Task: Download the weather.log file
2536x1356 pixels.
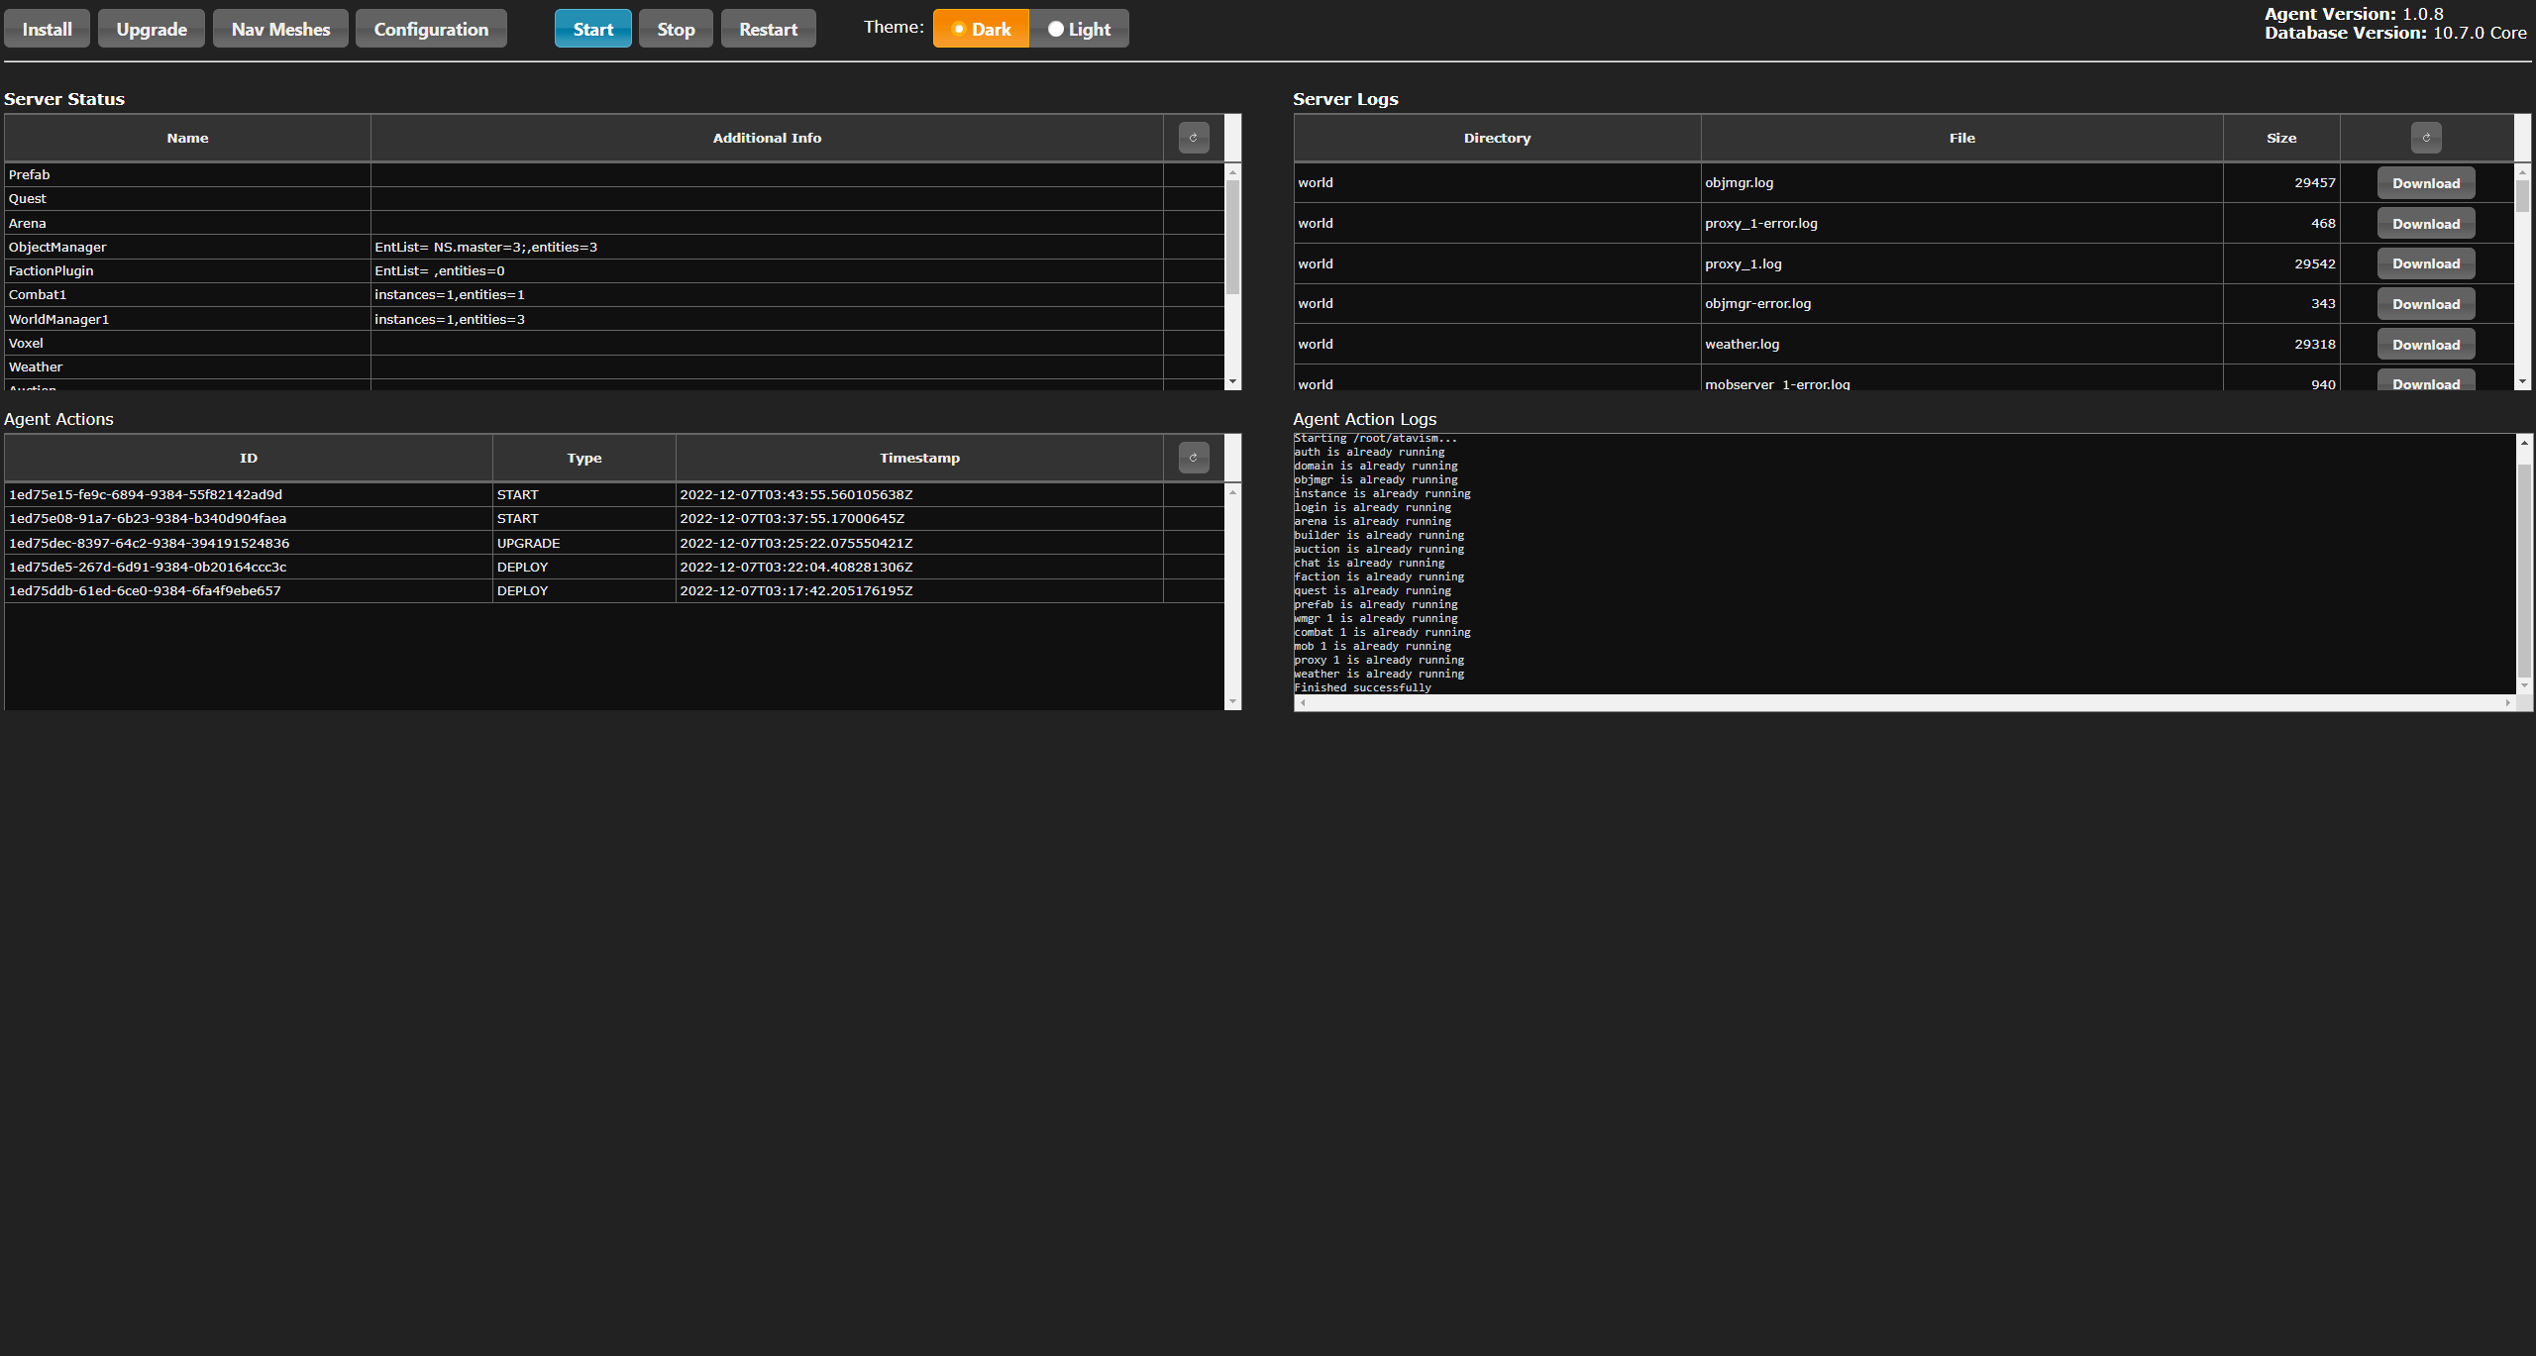Action: coord(2425,345)
